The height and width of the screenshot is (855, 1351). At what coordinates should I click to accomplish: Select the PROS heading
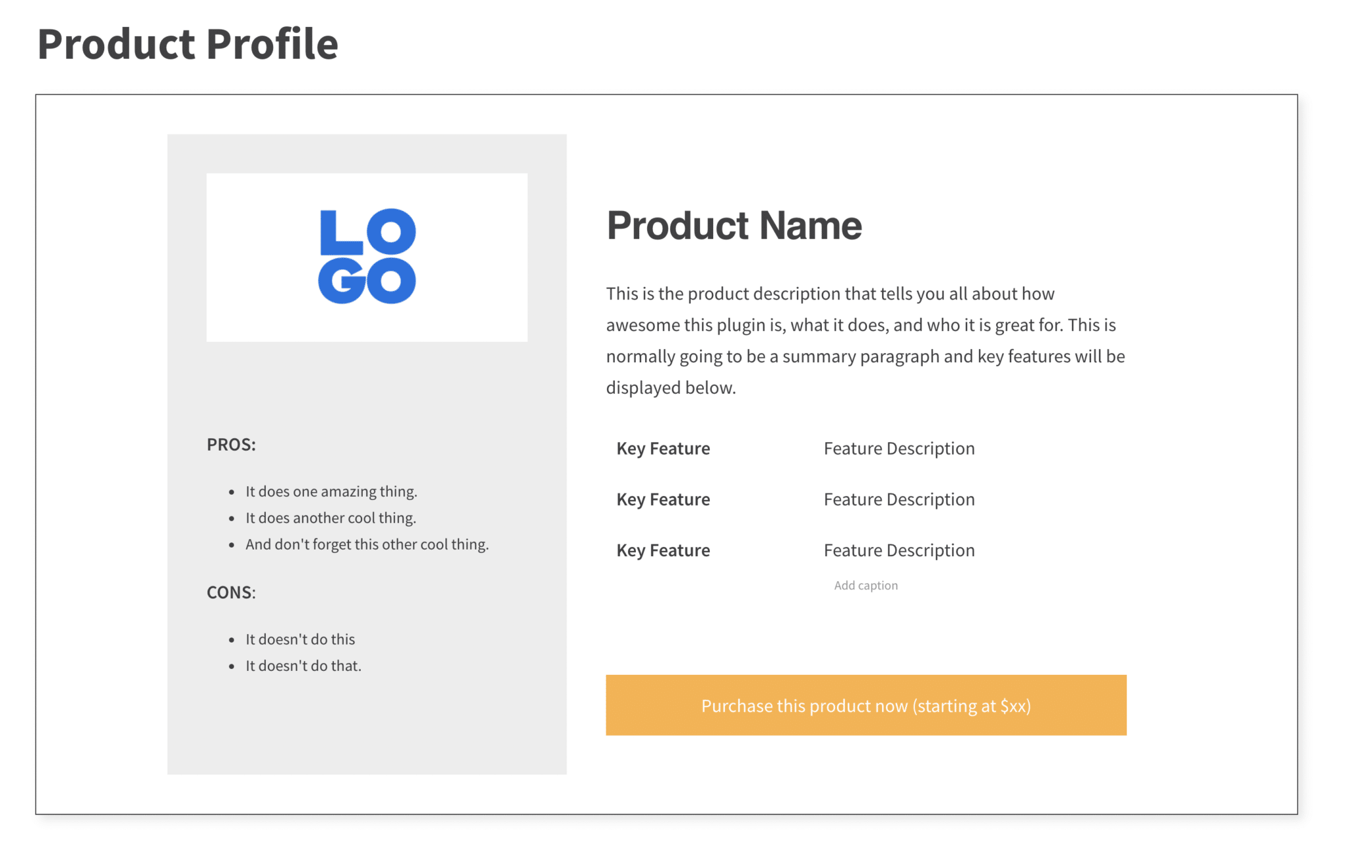pyautogui.click(x=231, y=445)
